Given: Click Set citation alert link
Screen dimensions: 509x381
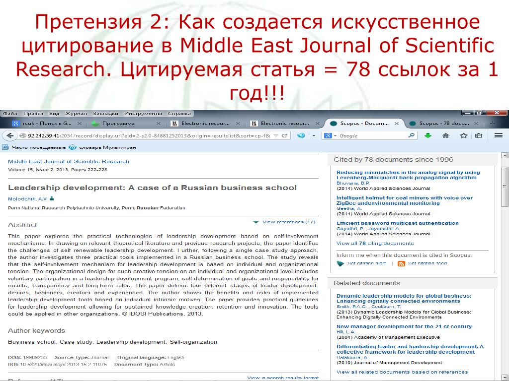Looking at the screenshot, I should point(366,263).
